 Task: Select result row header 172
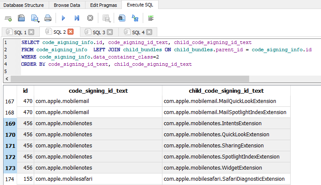point(10,157)
